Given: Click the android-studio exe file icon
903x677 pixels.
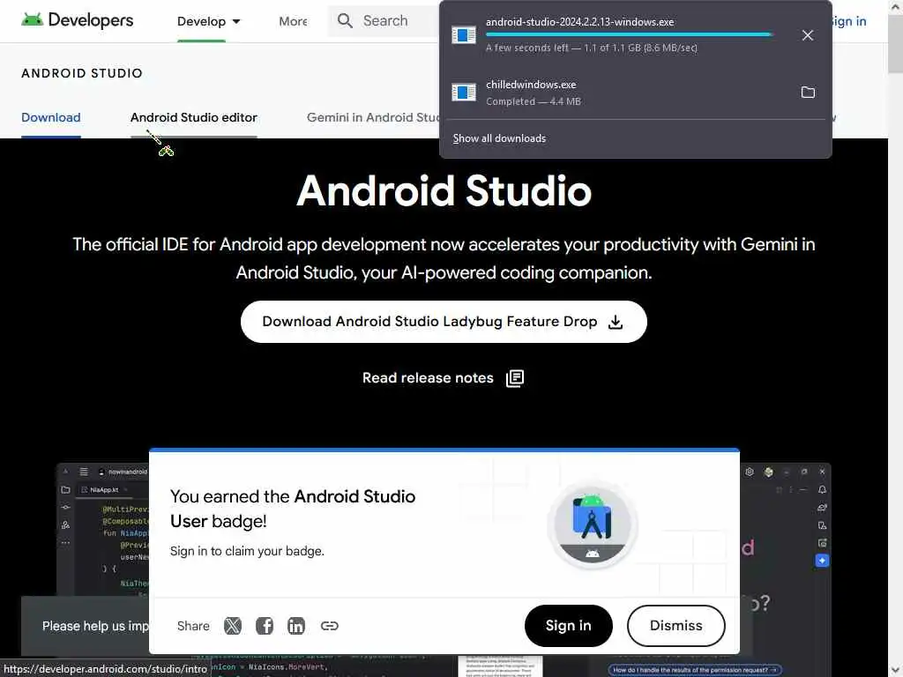Looking at the screenshot, I should pyautogui.click(x=464, y=35).
